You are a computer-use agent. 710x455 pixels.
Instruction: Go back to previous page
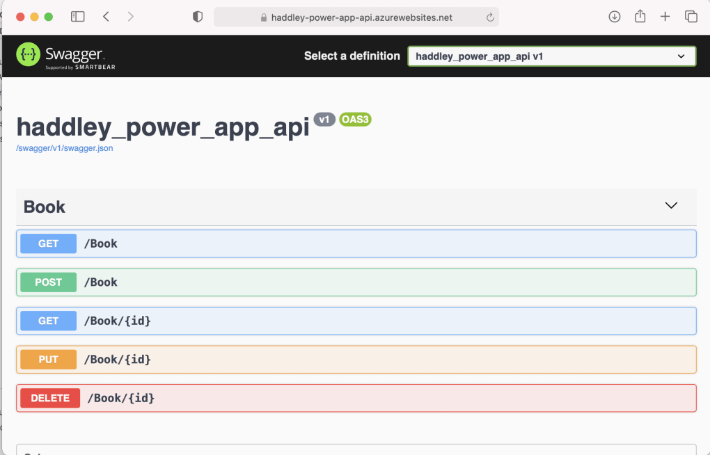click(x=106, y=17)
